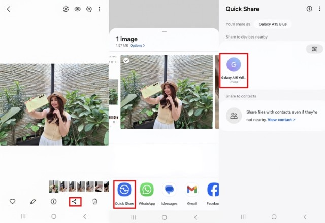Select Quick Share app icon
This screenshot has height=223, width=325.
click(124, 190)
